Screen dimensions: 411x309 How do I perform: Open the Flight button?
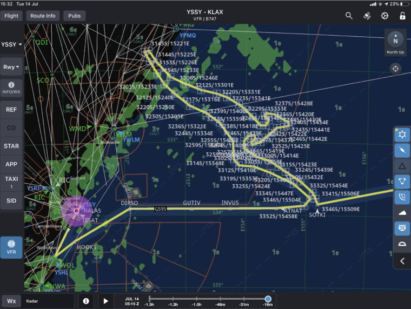11,16
